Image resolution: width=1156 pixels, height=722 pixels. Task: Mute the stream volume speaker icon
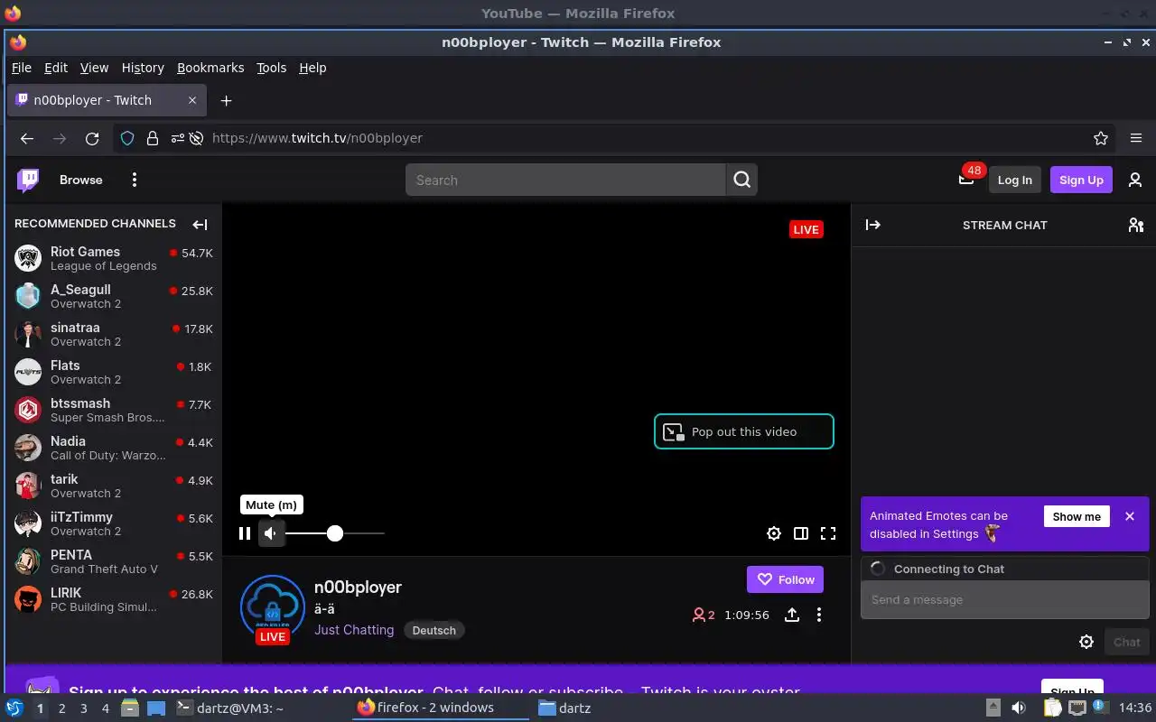click(x=270, y=533)
